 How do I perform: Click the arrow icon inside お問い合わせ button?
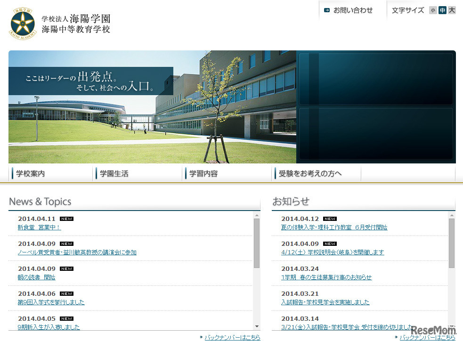(x=328, y=9)
